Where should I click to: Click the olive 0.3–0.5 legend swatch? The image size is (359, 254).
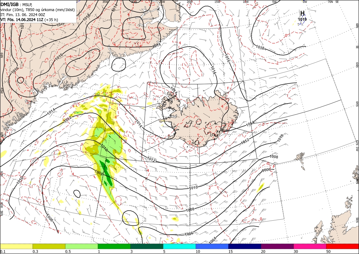(x=49, y=246)
